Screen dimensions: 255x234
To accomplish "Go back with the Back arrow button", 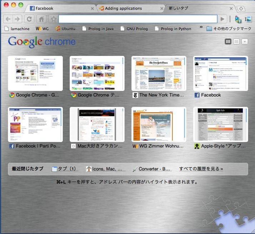I will (x=8, y=19).
